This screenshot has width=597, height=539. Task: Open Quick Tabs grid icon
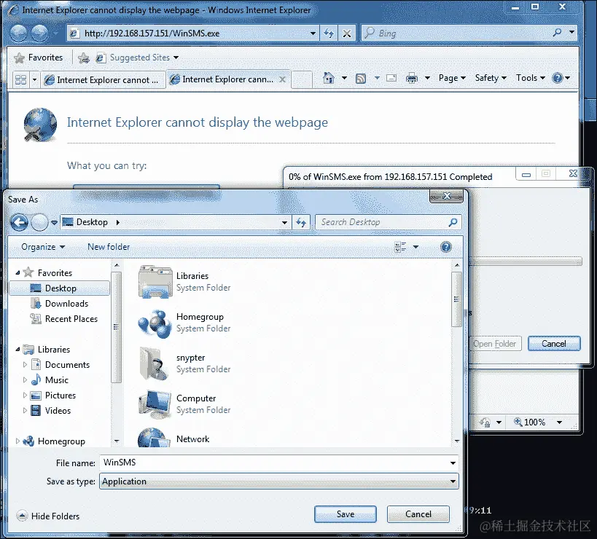pos(20,79)
